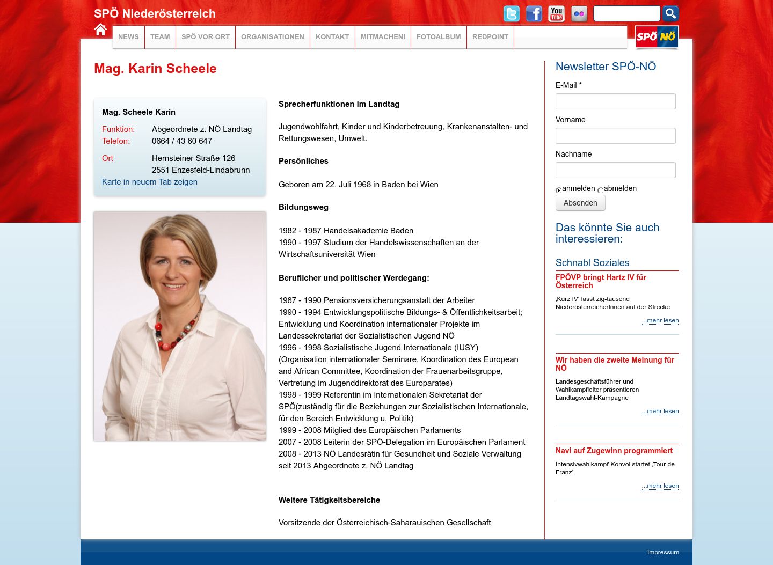
Task: Open the REDPOINT menu item
Action: click(x=490, y=37)
